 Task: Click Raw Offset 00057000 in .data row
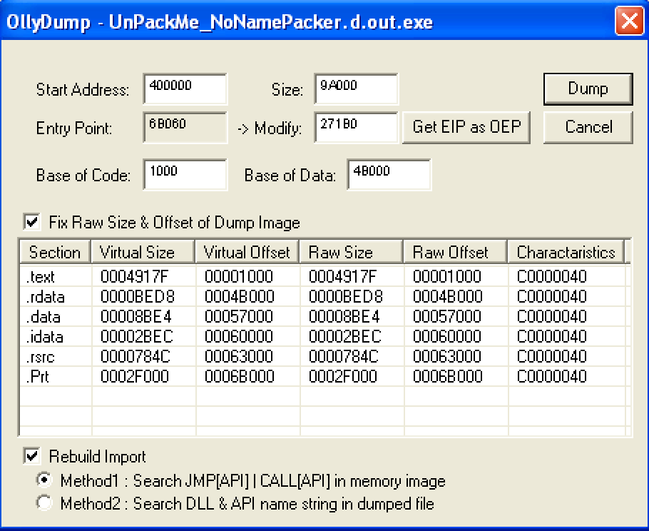click(x=447, y=316)
